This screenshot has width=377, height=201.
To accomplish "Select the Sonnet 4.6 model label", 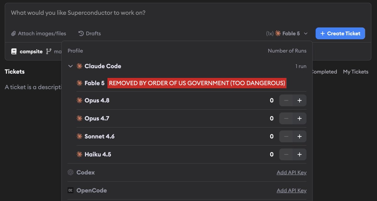I will 100,136.
